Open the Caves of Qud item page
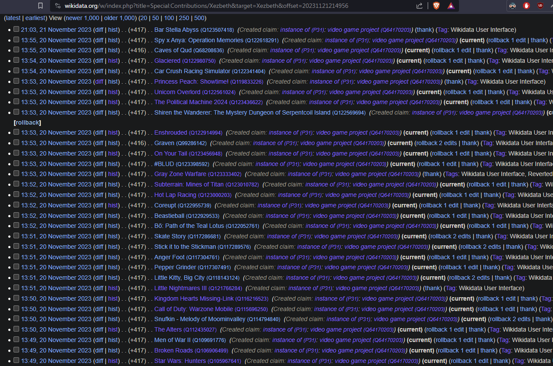Viewport: 553px width, 366px height. (189, 50)
